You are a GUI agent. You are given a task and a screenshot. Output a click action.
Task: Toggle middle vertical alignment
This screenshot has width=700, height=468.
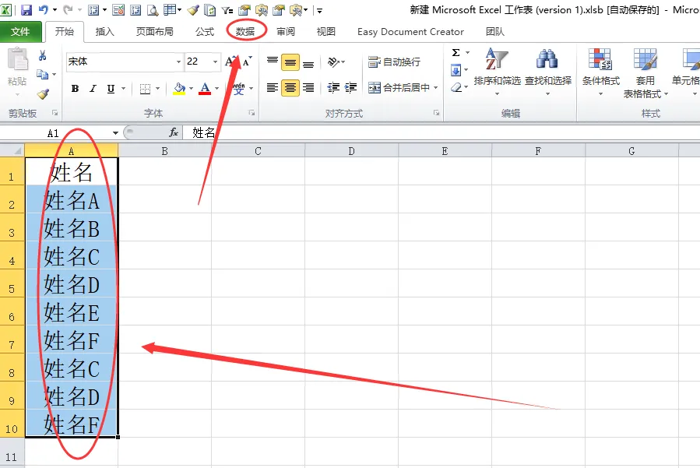click(290, 62)
